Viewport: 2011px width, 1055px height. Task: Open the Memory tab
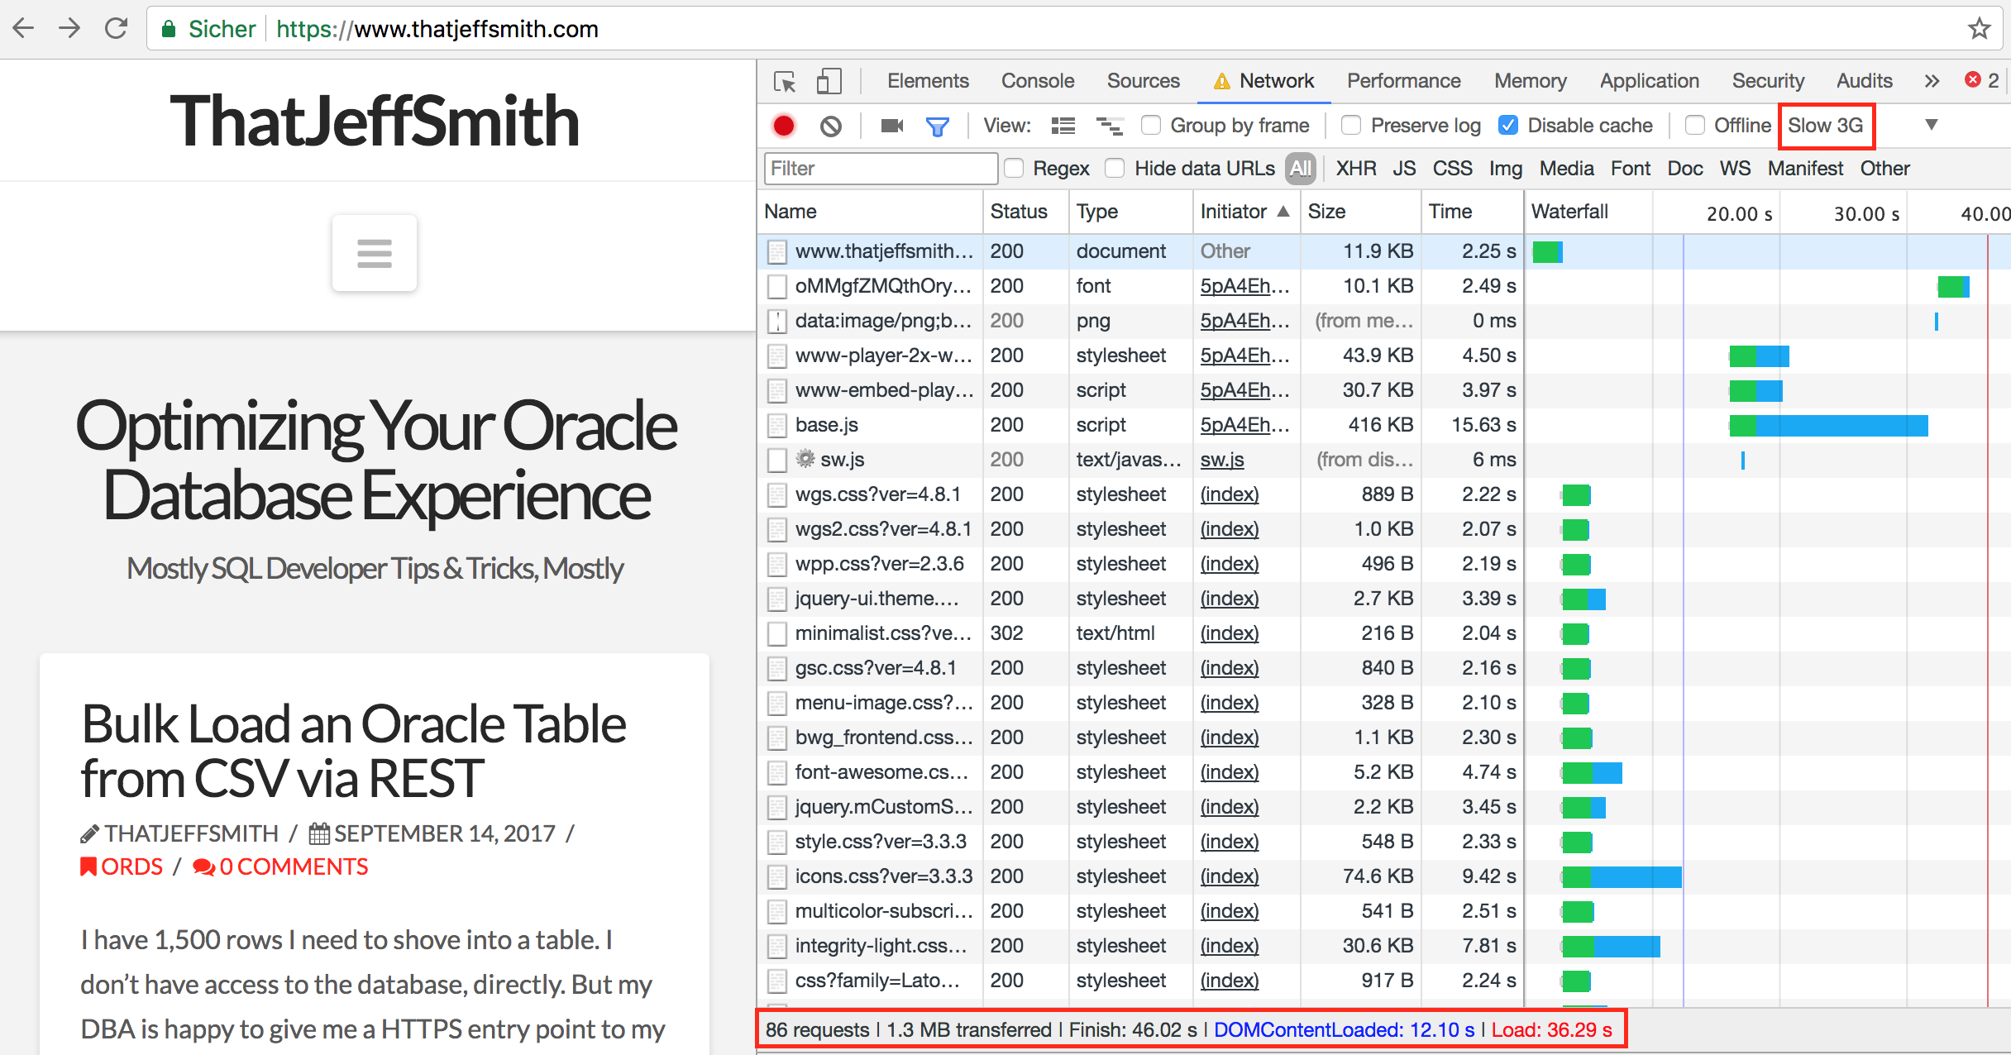[x=1531, y=81]
